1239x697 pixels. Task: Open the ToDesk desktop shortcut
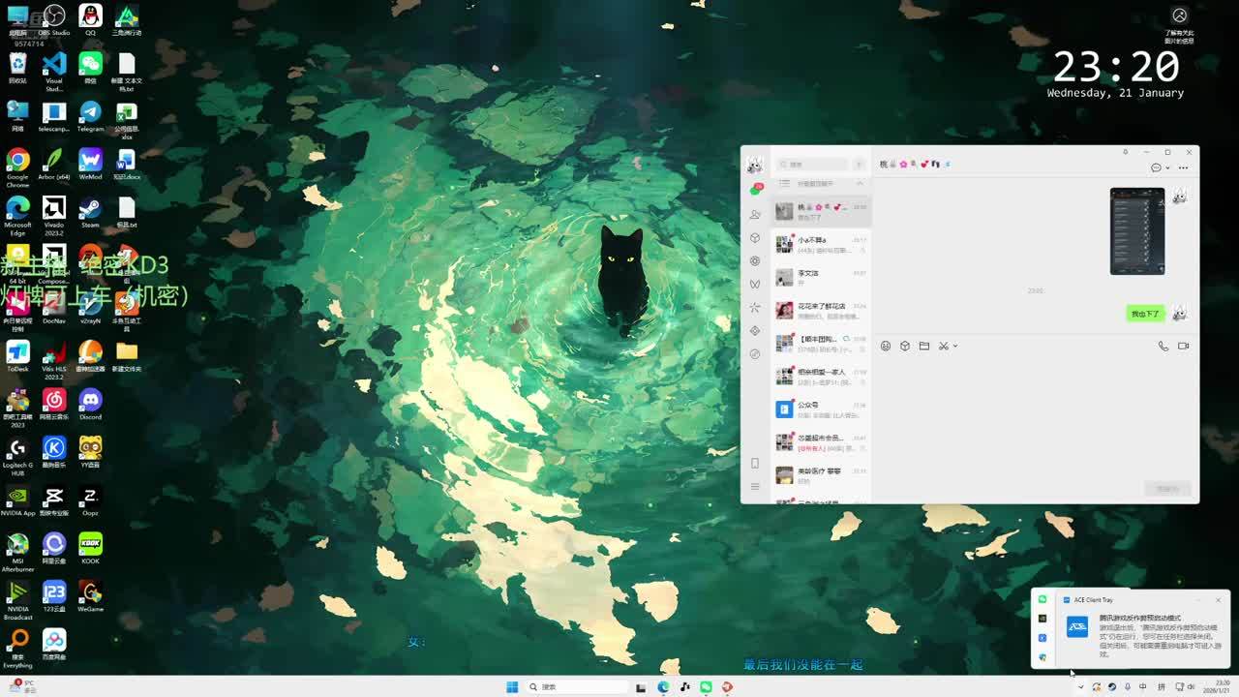[17, 355]
